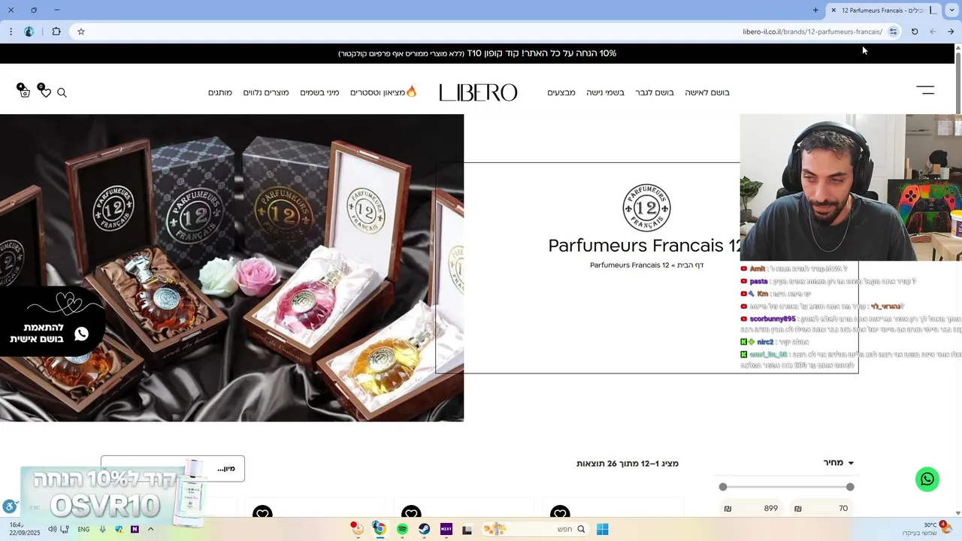
Task: Click right handle of price slider
Action: [850, 487]
